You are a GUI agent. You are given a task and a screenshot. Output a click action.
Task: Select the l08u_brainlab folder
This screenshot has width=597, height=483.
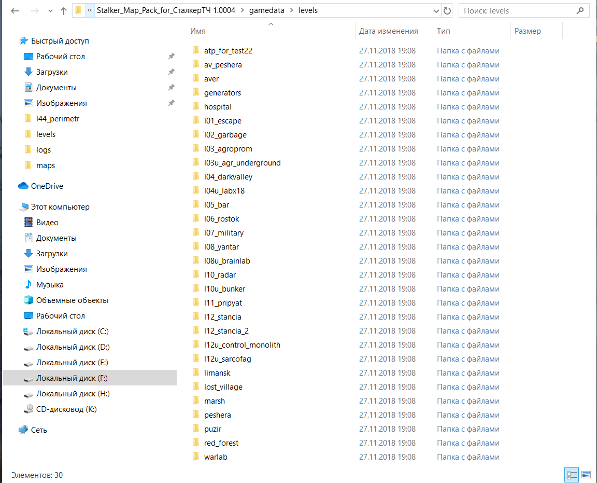coord(227,261)
